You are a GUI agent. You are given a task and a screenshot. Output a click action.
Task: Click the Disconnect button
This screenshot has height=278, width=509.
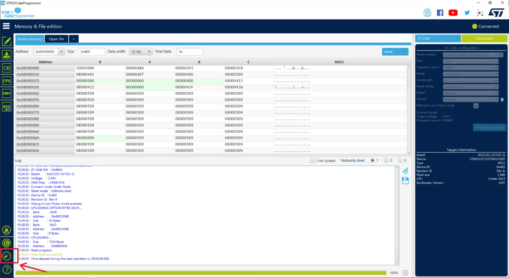[x=484, y=38]
